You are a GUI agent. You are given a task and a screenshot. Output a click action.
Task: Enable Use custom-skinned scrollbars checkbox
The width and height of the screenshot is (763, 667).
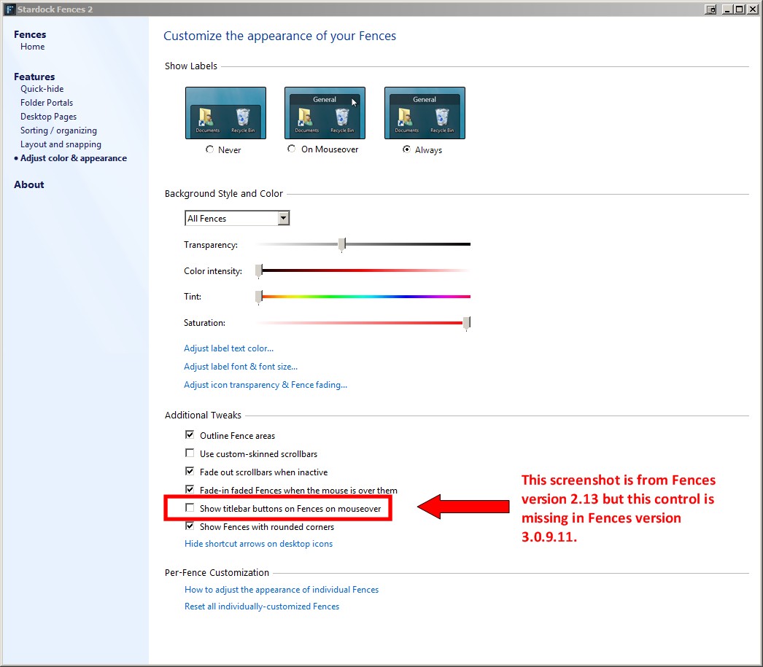tap(190, 453)
